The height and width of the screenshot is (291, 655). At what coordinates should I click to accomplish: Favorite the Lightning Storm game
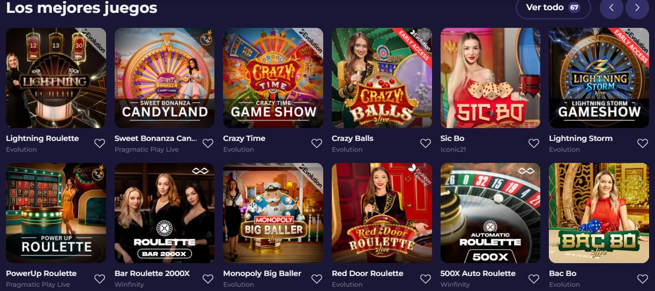(643, 143)
